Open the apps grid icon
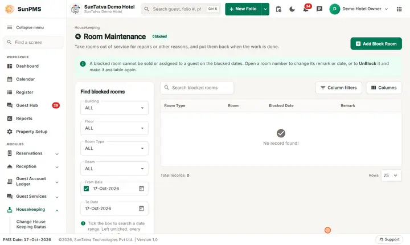The image size is (410, 245). click(399, 9)
